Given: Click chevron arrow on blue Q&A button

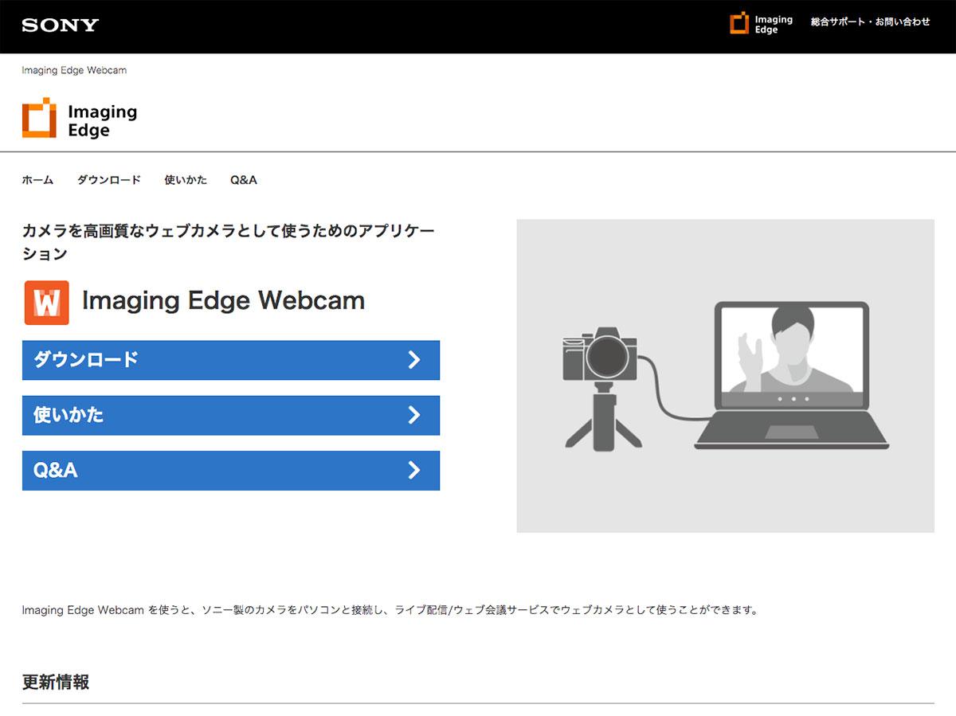Looking at the screenshot, I should [414, 470].
